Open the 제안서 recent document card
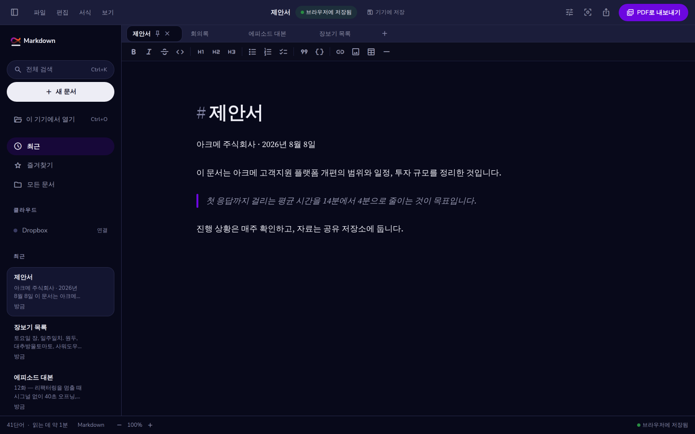The height and width of the screenshot is (434, 695). 60,292
